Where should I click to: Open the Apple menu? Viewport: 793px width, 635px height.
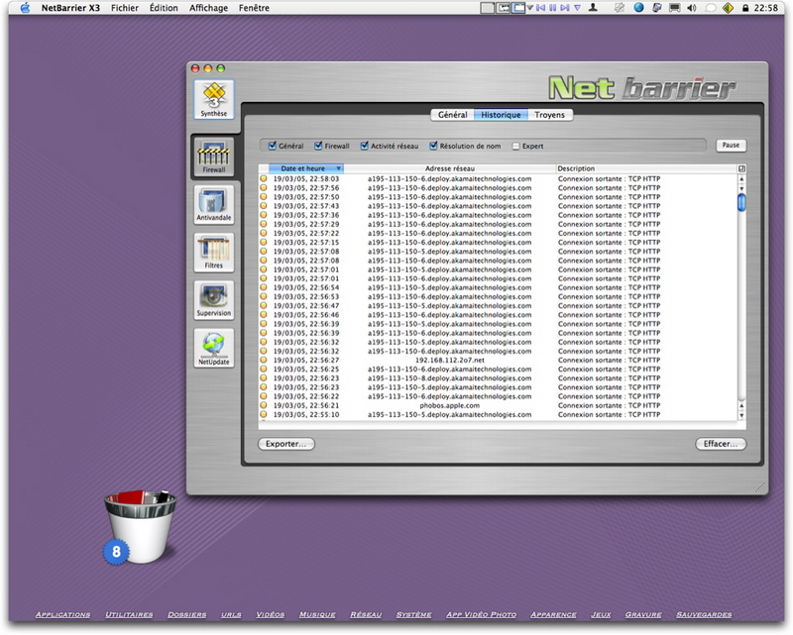coord(25,8)
